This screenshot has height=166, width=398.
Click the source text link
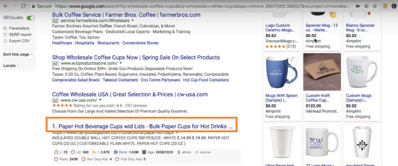click(205, 152)
